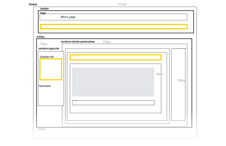Screen dimensions: 226x146
Task: Select the "contenu-droite-partenaires" label
Action: (78, 42)
